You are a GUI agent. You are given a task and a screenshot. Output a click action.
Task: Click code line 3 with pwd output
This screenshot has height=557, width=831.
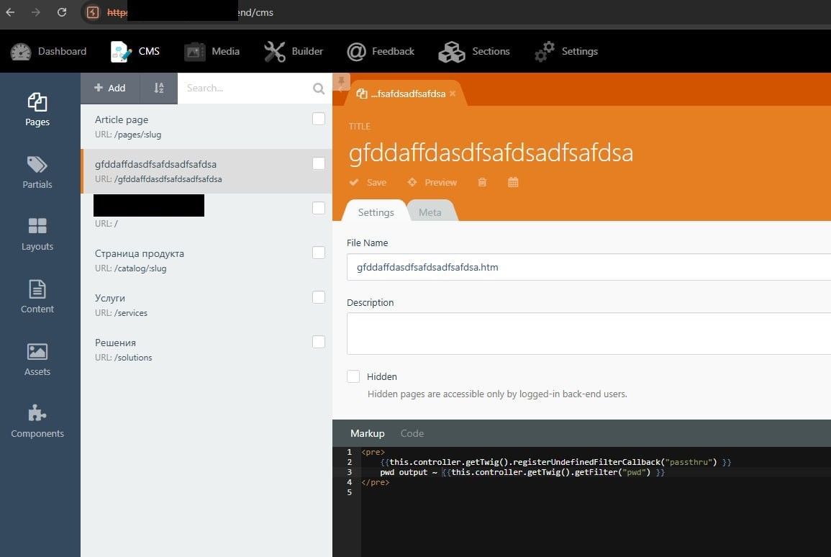coord(522,472)
